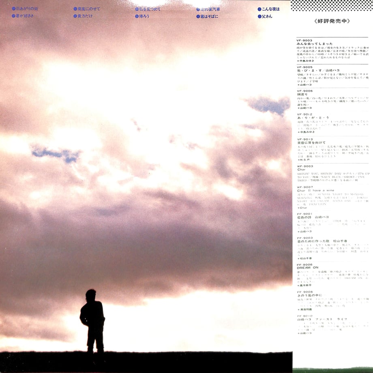Screen dimensions: 373x373
Task: Select catalog number VF-9012
Action: 304,114
